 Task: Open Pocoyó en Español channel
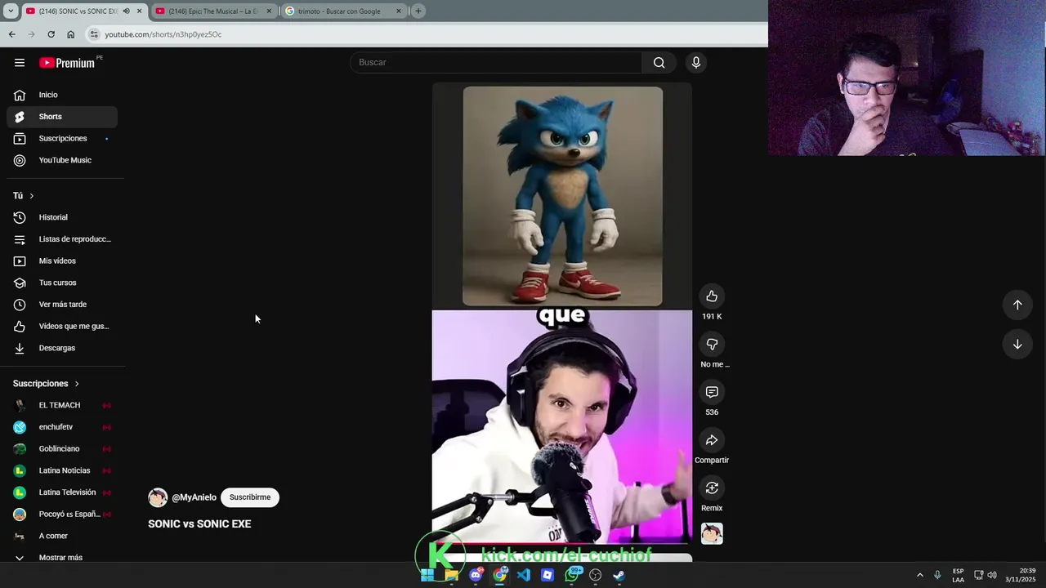pos(62,514)
